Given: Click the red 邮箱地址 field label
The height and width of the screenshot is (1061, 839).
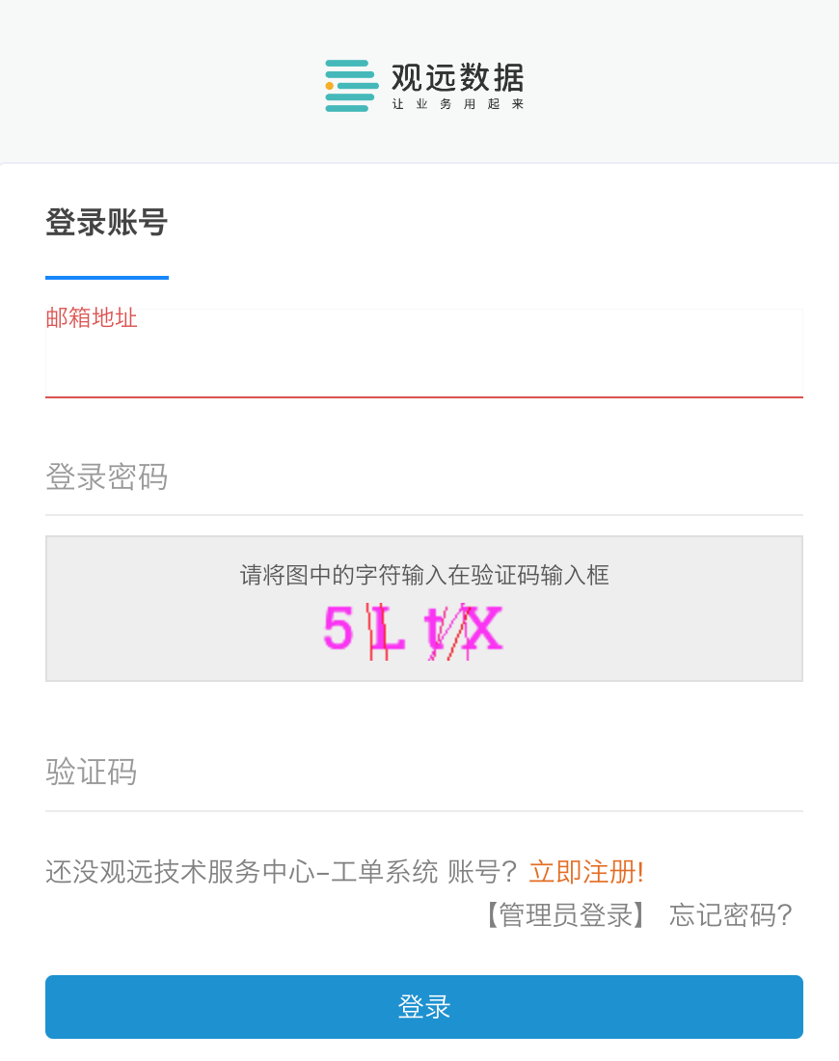Looking at the screenshot, I should [x=92, y=318].
